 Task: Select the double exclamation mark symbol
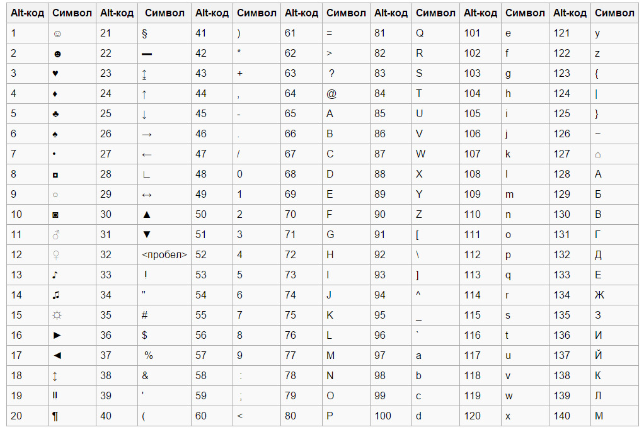coord(57,396)
